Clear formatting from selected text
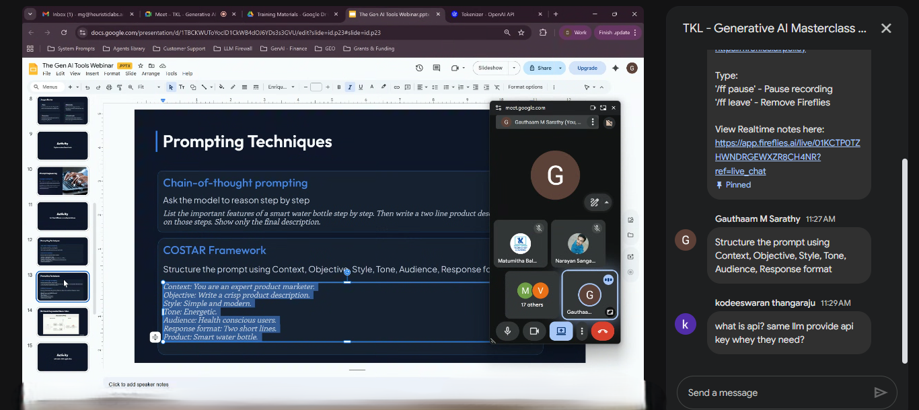This screenshot has height=410, width=919. tap(497, 87)
